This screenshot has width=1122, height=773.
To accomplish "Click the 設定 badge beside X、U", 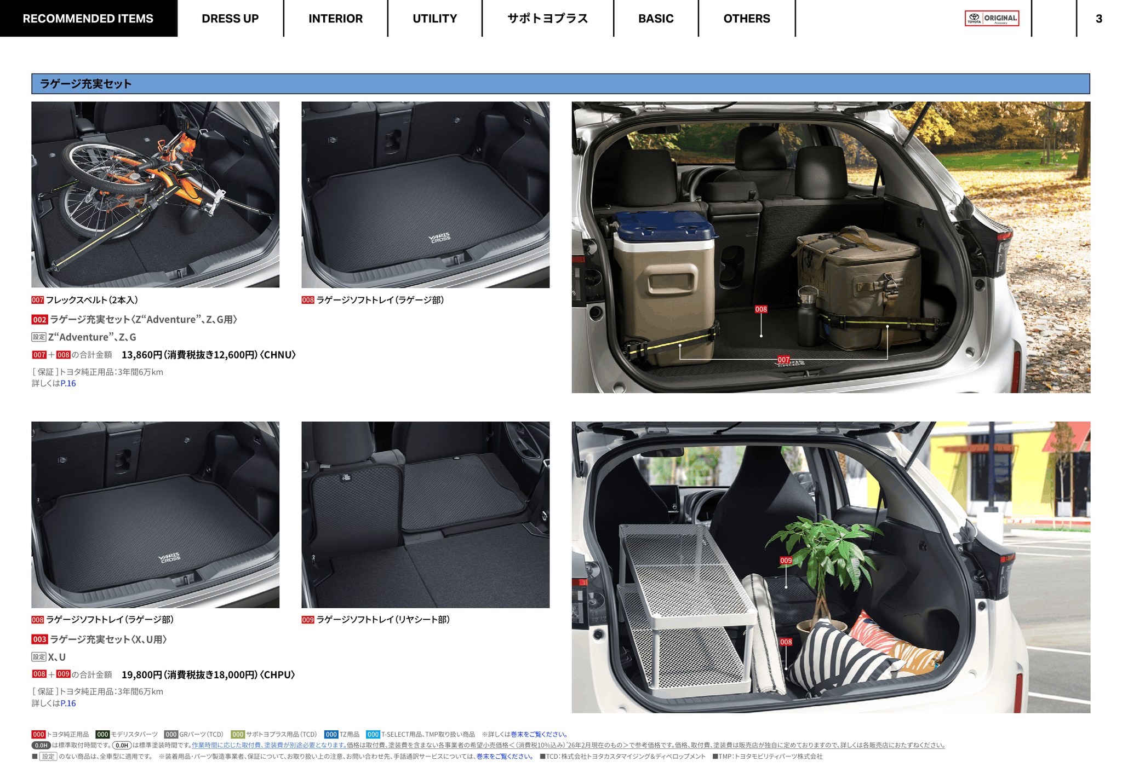I will (38, 657).
